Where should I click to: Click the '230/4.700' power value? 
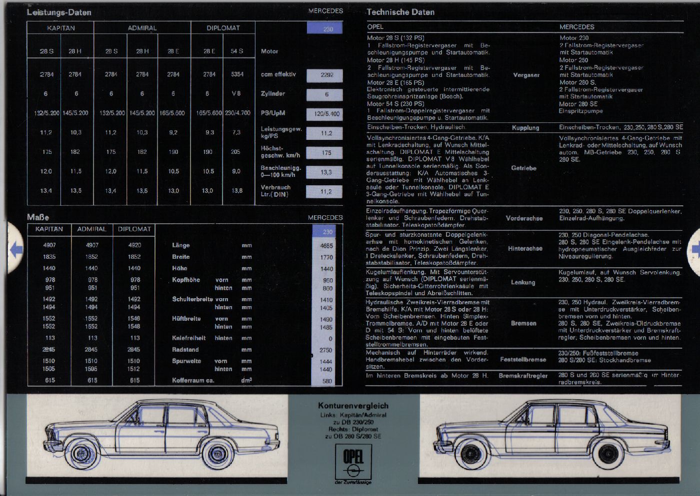tap(237, 113)
